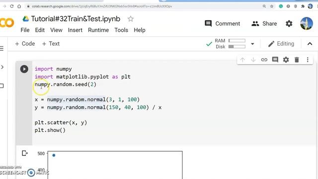This screenshot has width=318, height=179.
Task: Reload the browser page
Action: click(12, 6)
